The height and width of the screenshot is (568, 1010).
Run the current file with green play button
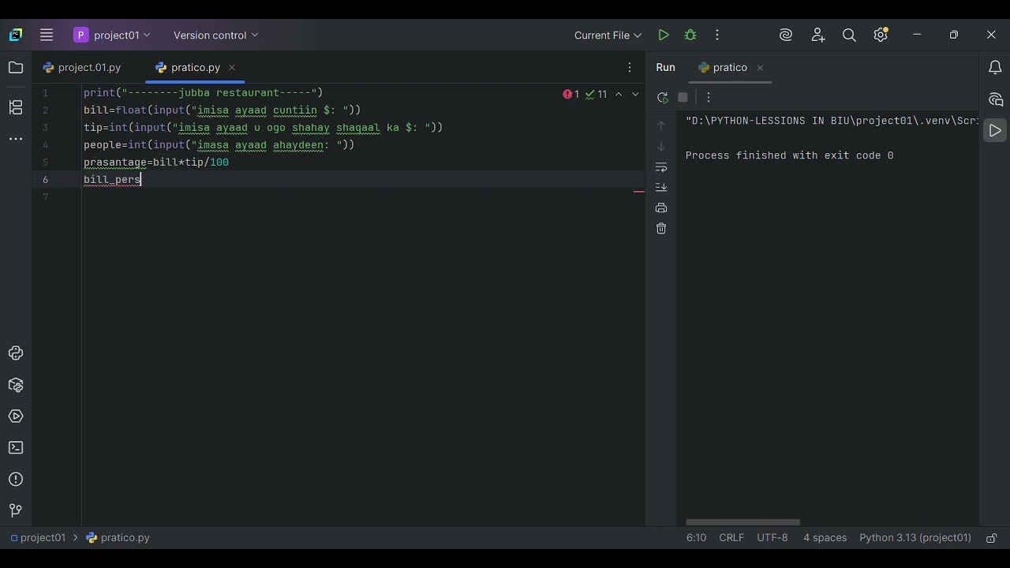pos(664,35)
